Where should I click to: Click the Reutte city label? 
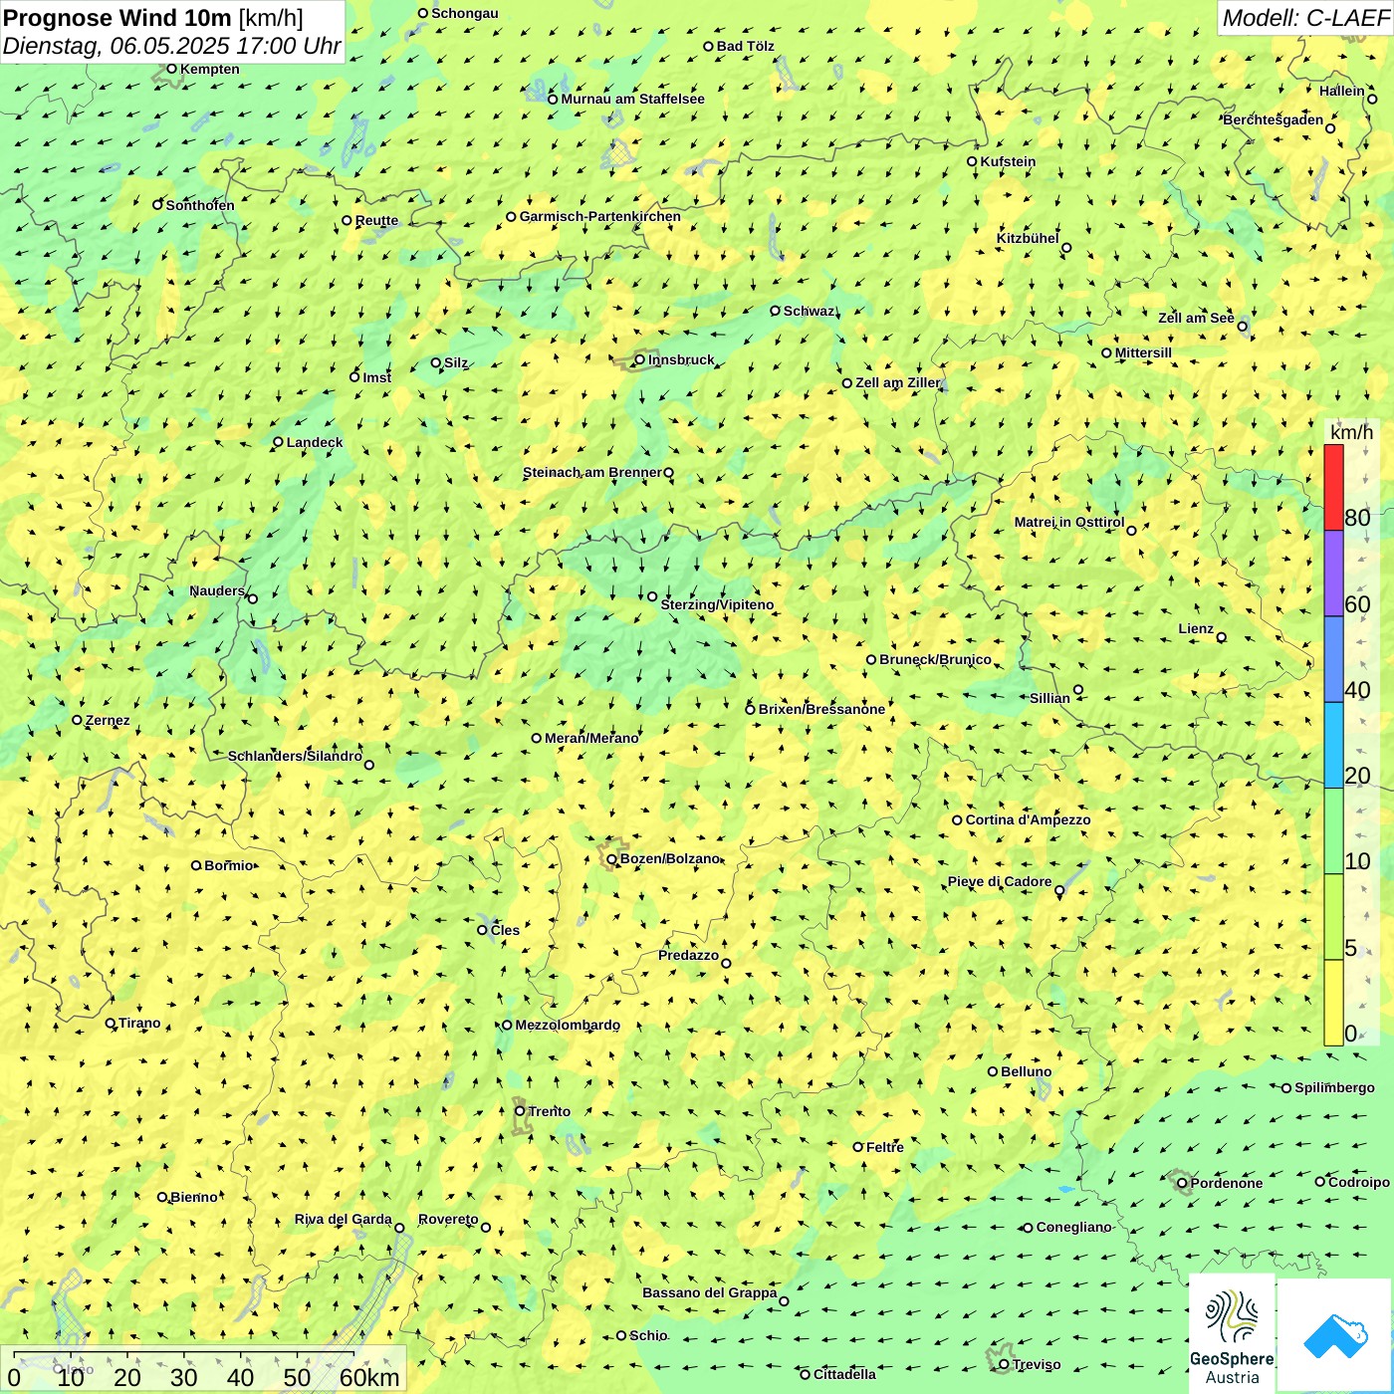pyautogui.click(x=376, y=220)
